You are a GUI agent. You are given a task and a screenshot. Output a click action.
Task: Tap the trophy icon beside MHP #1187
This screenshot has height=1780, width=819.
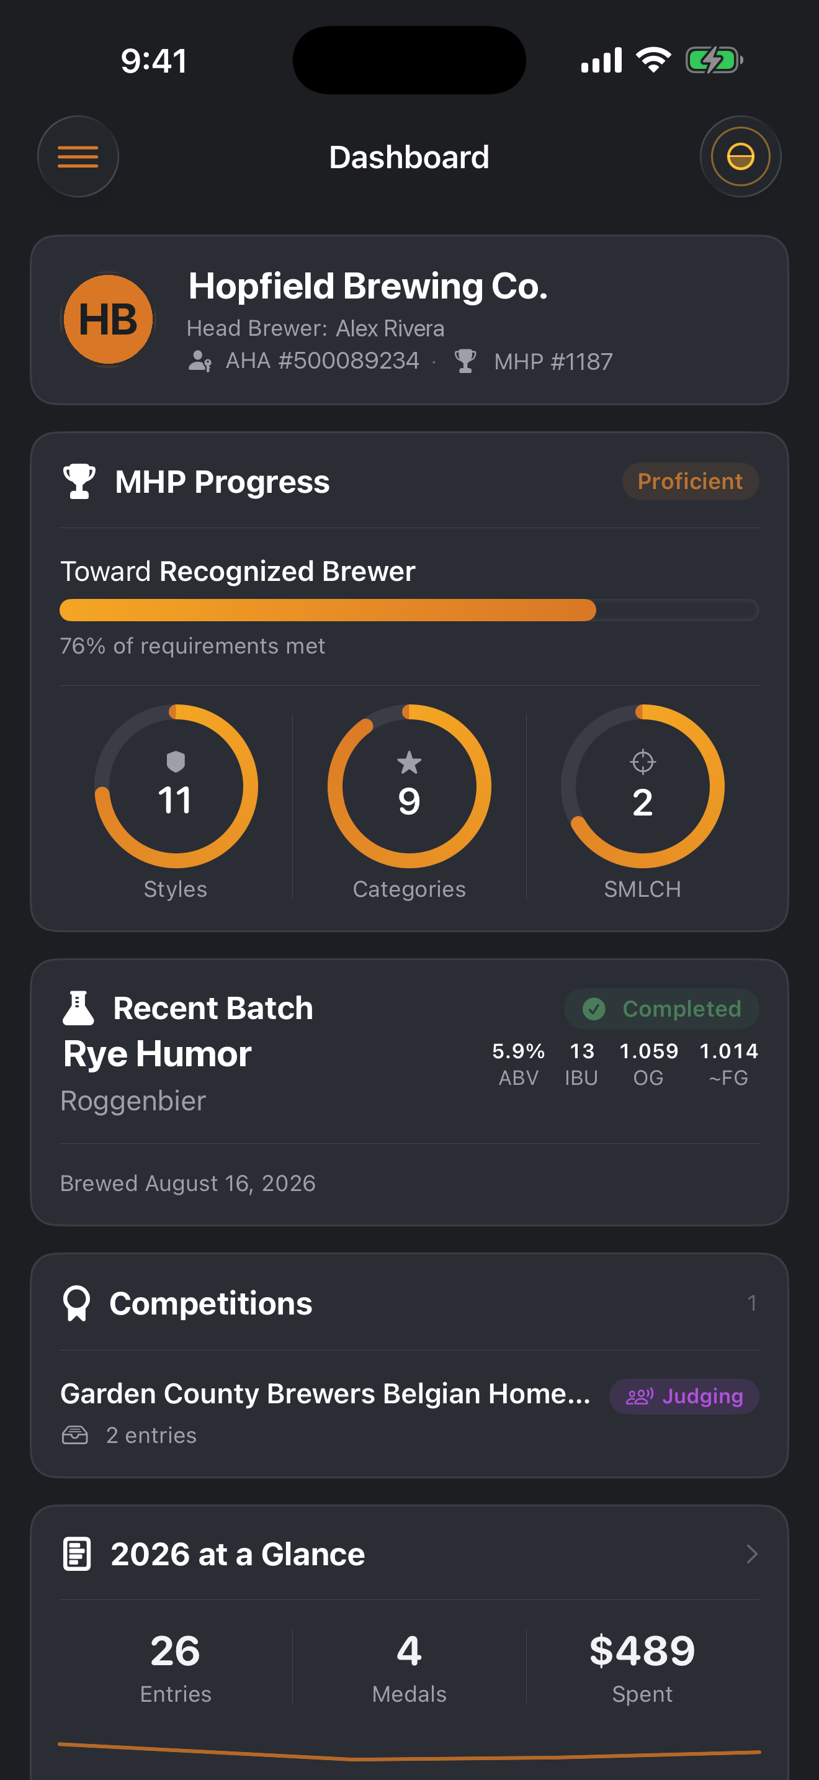point(465,361)
